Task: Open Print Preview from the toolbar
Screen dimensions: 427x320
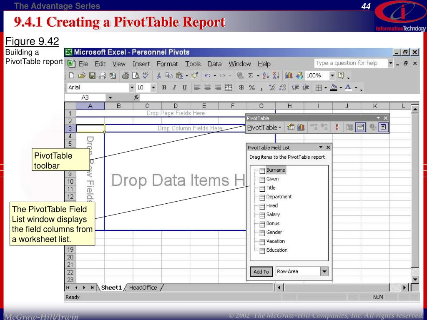Action: click(136, 76)
